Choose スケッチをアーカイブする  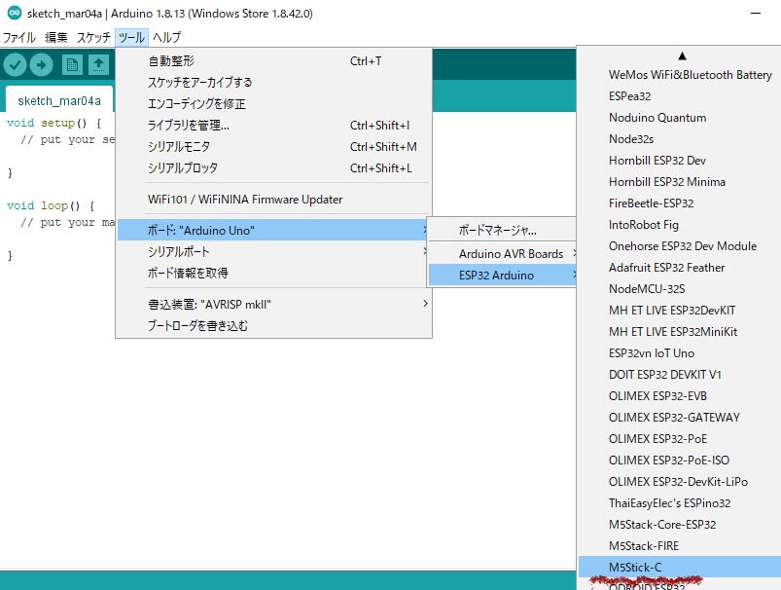pyautogui.click(x=273, y=83)
